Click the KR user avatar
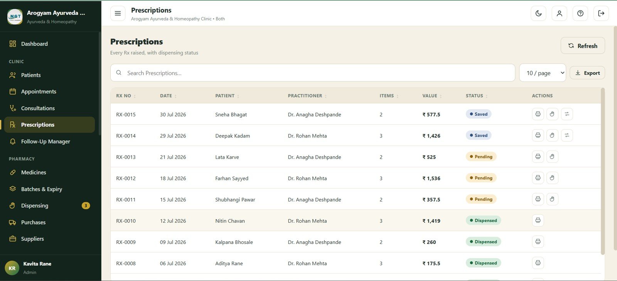Image resolution: width=617 pixels, height=281 pixels. (12, 268)
